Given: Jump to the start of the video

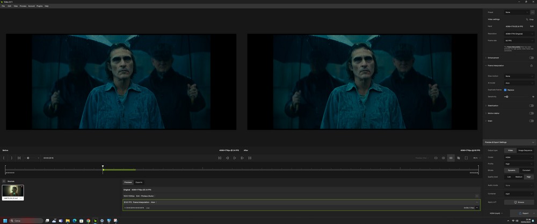Looking at the screenshot, I should point(220,158).
